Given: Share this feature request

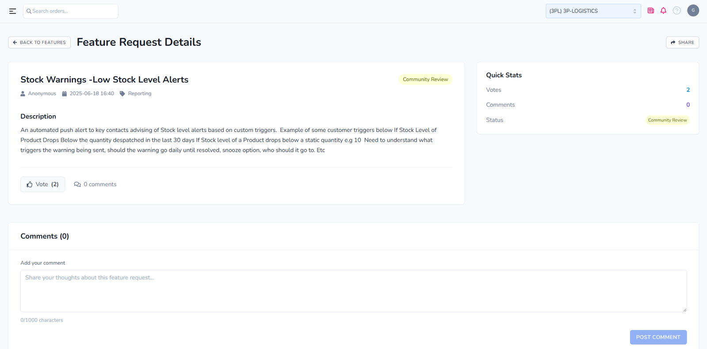Looking at the screenshot, I should point(682,42).
